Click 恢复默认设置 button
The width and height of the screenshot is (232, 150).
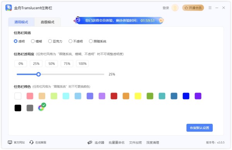coord(200,128)
